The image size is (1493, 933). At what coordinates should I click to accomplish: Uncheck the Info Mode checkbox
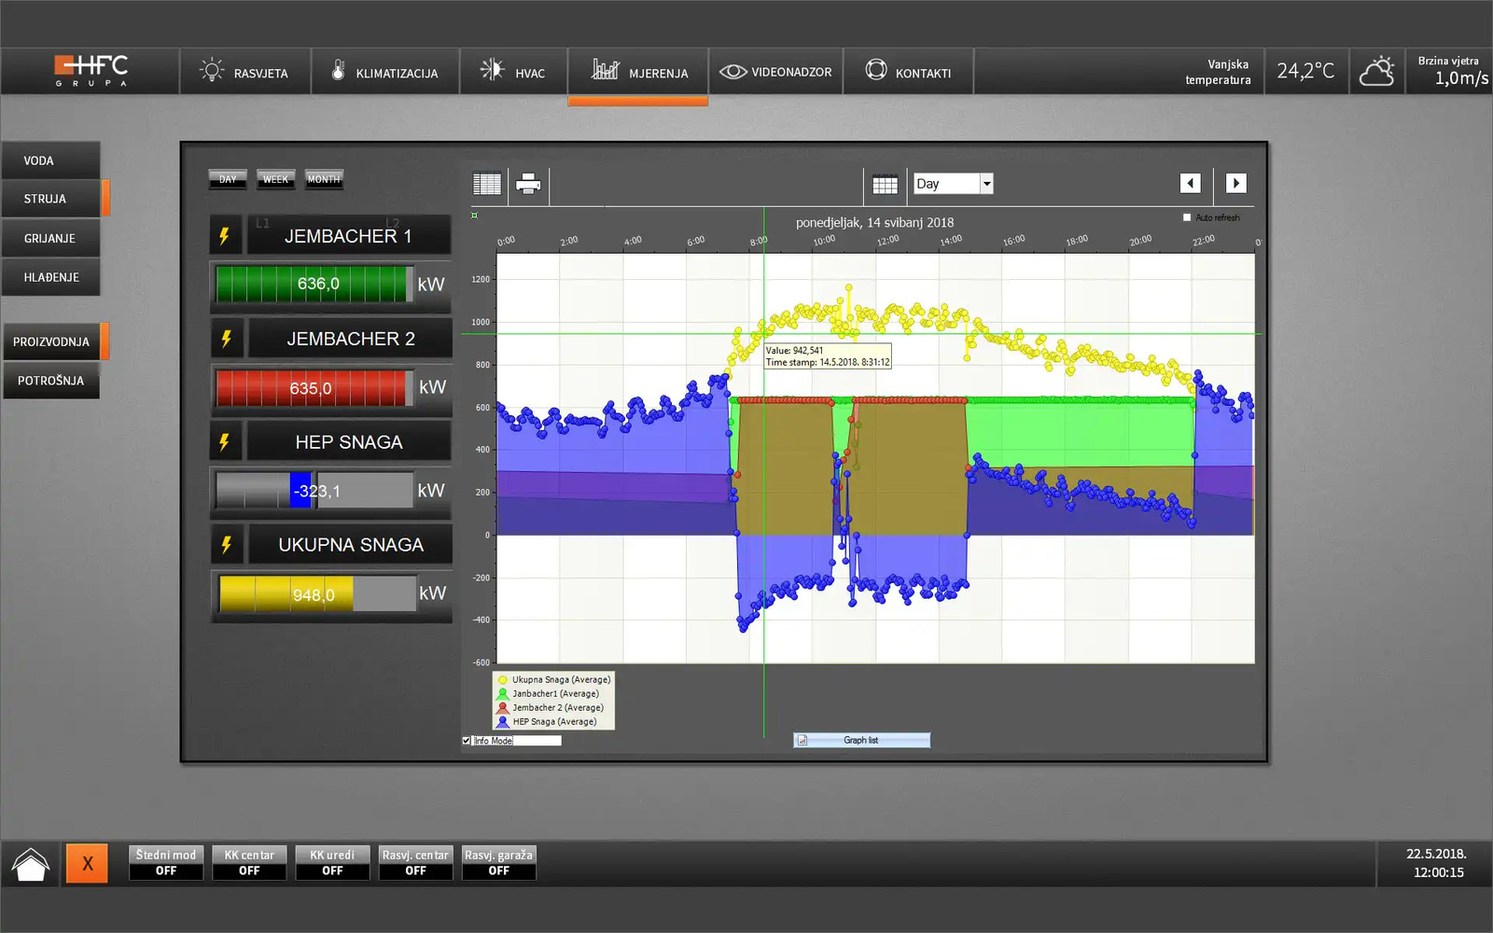[x=467, y=741]
